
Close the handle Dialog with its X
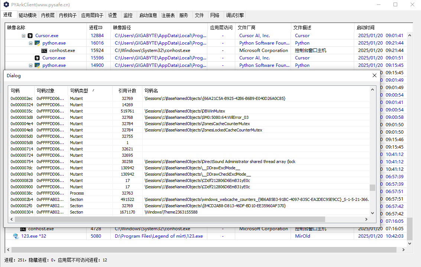[374, 75]
